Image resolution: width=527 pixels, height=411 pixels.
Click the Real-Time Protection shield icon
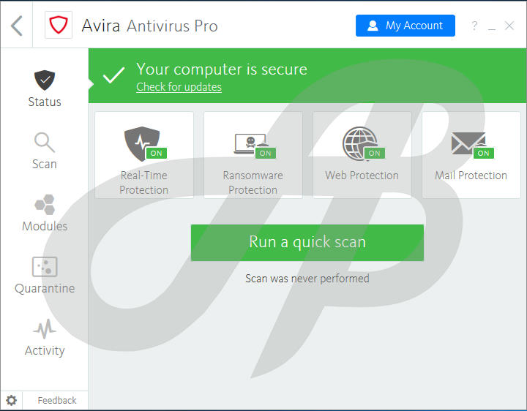pos(142,144)
